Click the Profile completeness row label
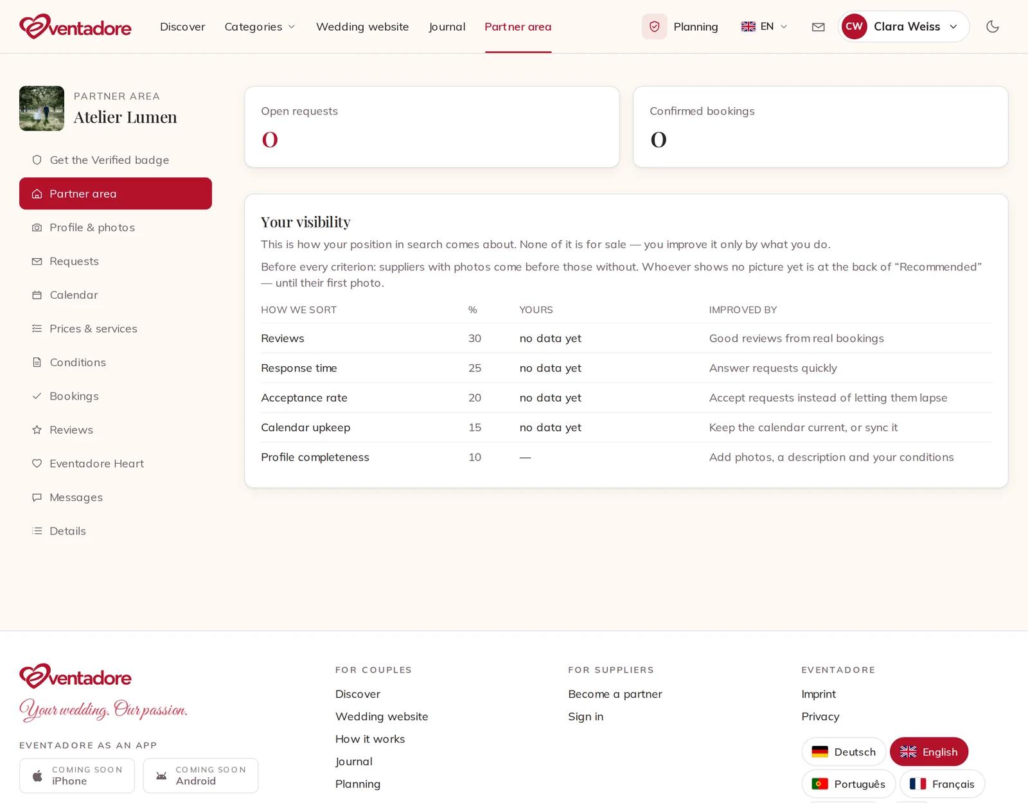The height and width of the screenshot is (803, 1028). coord(315,457)
